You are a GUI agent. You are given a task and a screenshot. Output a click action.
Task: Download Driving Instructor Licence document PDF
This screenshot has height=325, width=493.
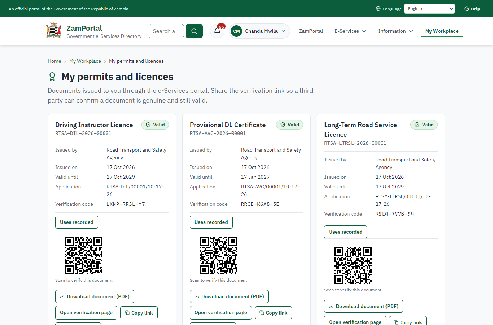point(95,296)
